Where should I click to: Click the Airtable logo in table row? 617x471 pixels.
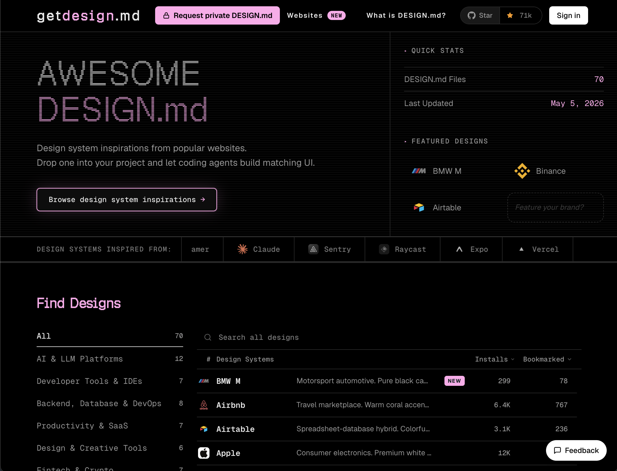(204, 429)
